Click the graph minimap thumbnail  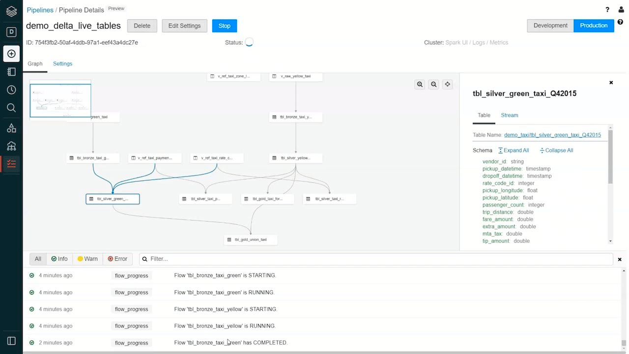(60, 100)
